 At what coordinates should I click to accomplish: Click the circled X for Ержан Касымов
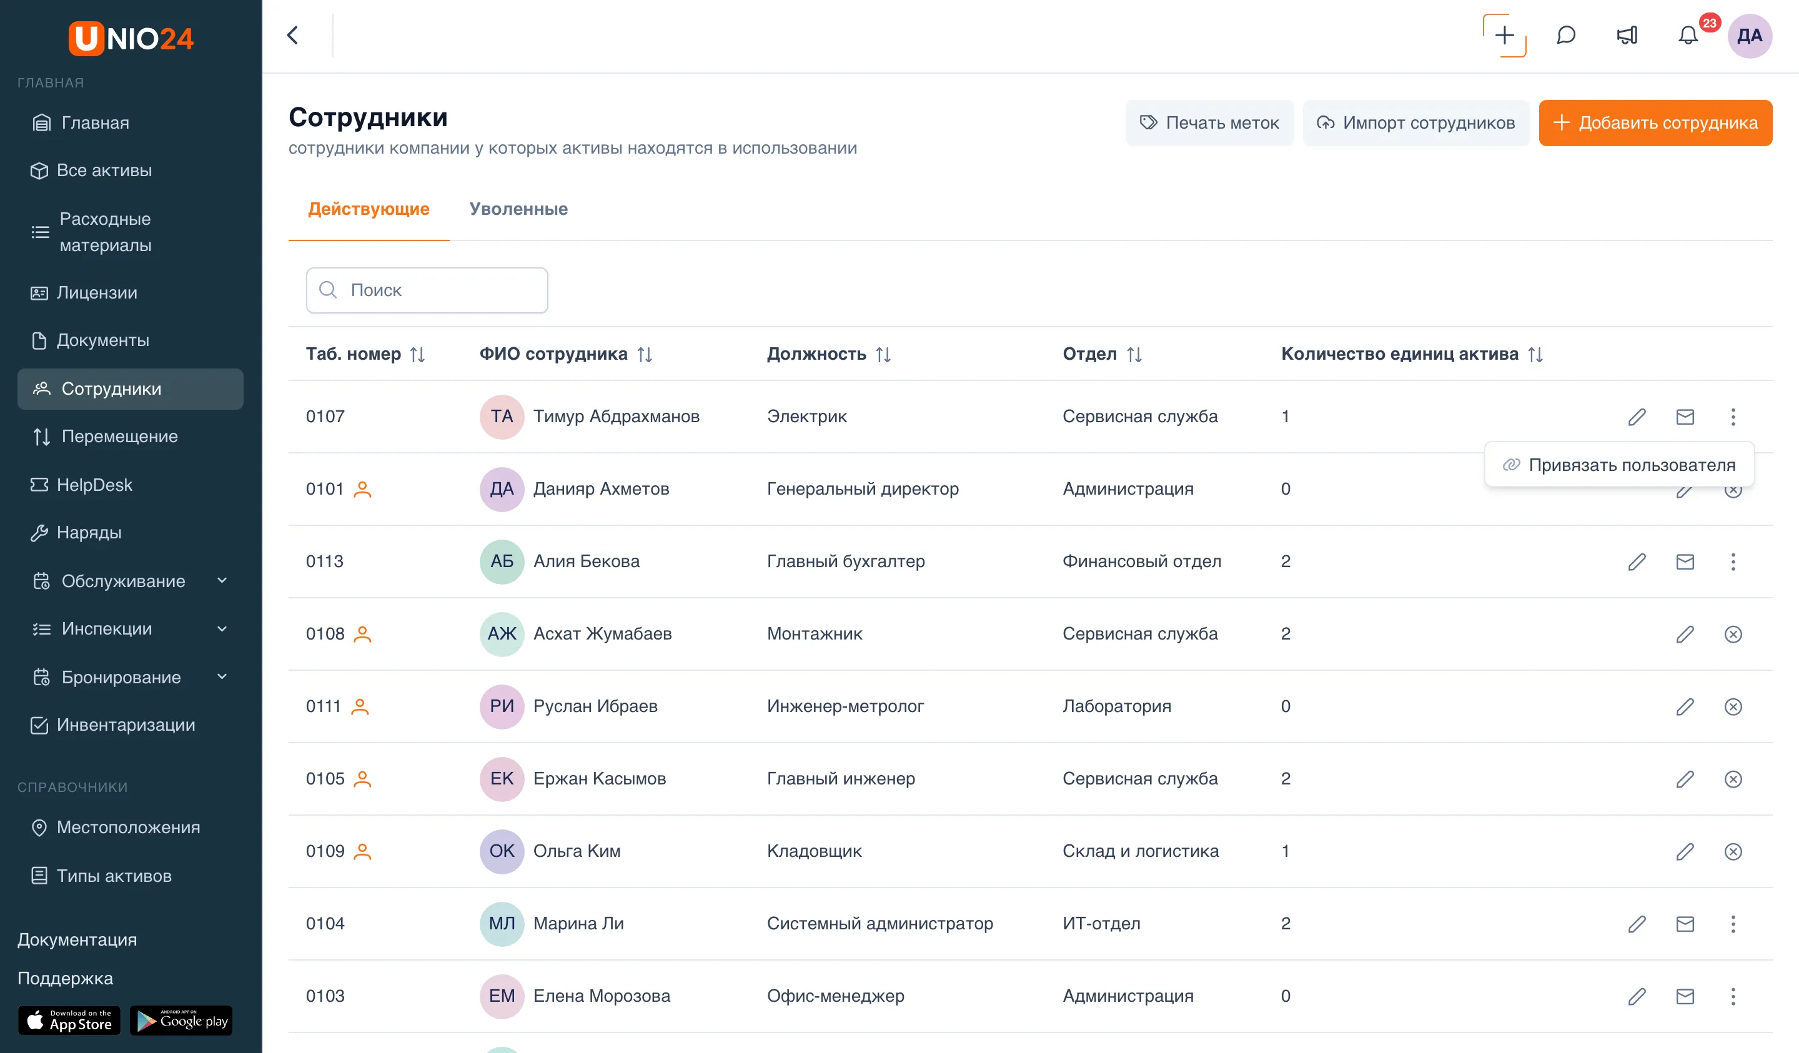(1733, 779)
